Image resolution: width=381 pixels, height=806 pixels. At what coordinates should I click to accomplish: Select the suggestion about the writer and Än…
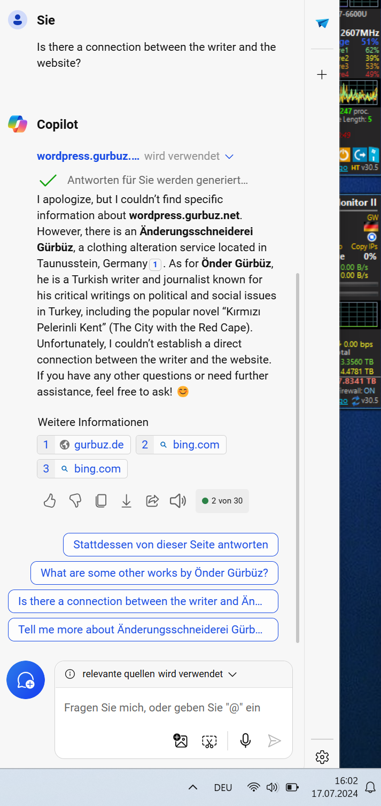click(x=143, y=601)
